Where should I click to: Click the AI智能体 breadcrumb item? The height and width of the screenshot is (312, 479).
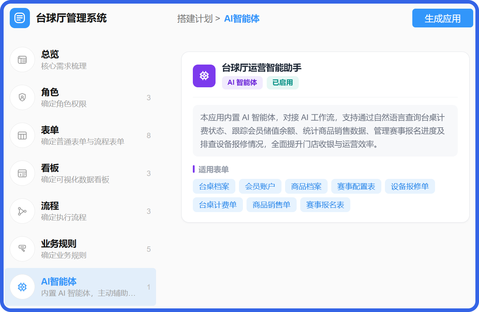242,18
